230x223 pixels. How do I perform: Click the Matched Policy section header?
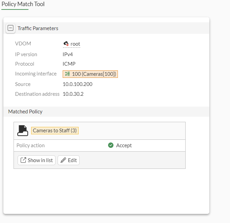click(x=25, y=111)
